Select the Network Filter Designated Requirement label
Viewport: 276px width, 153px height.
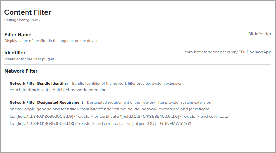point(46,102)
